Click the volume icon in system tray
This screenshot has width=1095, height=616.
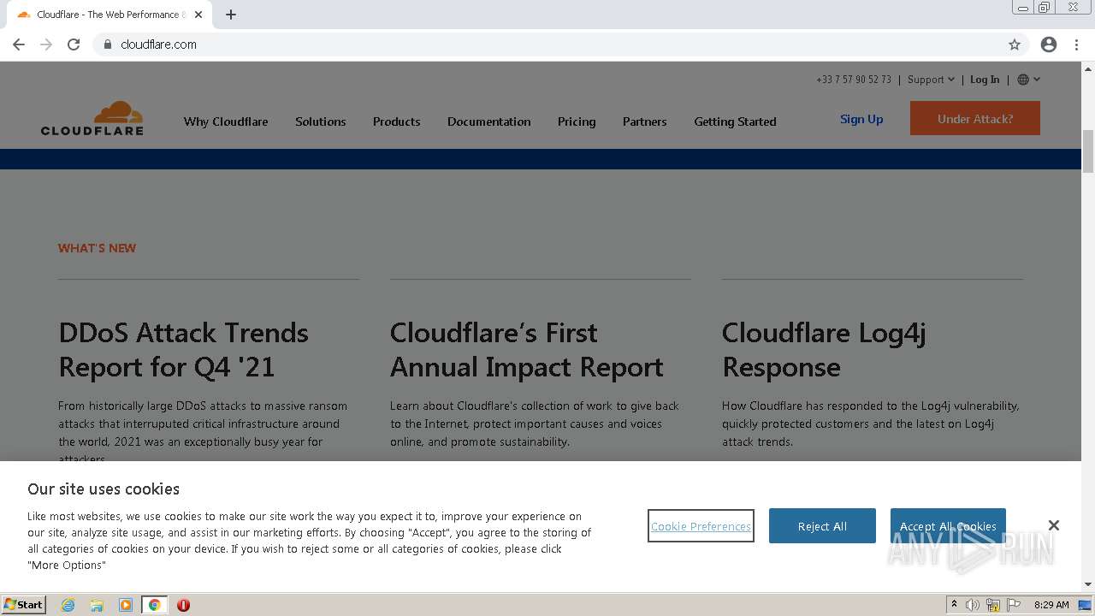973,605
